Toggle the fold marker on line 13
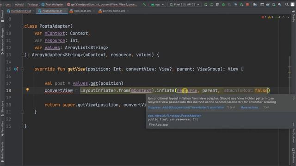Screen dimensions: 296x166 pos(22,55)
